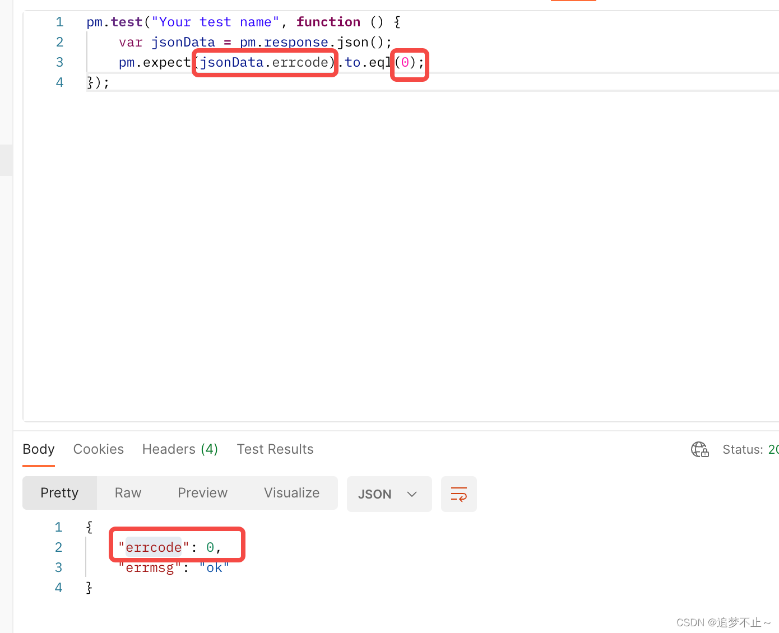Toggle word wrap icon in response toolbar
The image size is (779, 633).
[x=459, y=494]
